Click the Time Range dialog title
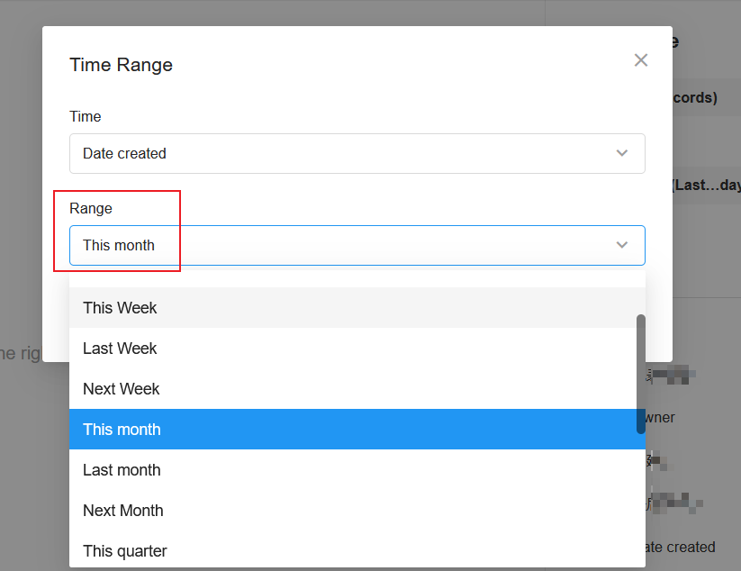The width and height of the screenshot is (741, 571). click(121, 65)
